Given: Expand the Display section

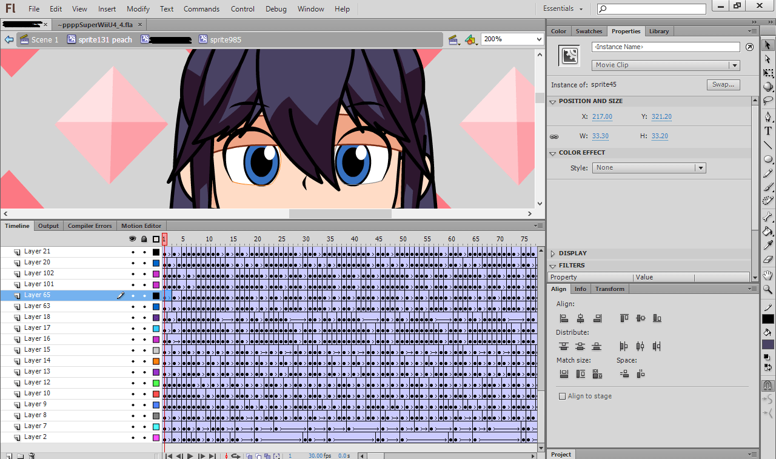Looking at the screenshot, I should (553, 253).
